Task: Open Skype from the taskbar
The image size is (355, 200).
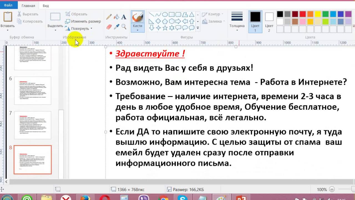Action: pyautogui.click(x=183, y=197)
